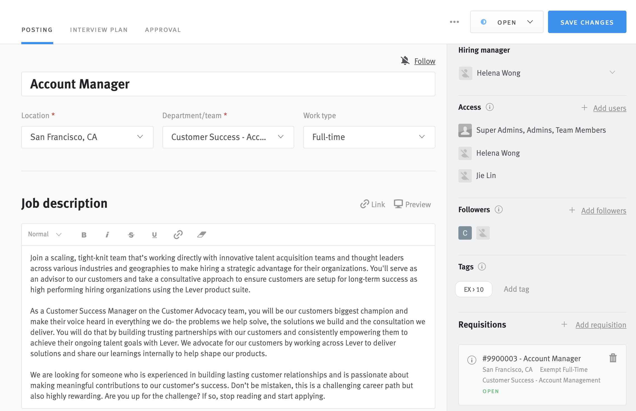Image resolution: width=636 pixels, height=411 pixels.
Task: Click the bell-off follow icon
Action: click(x=405, y=60)
